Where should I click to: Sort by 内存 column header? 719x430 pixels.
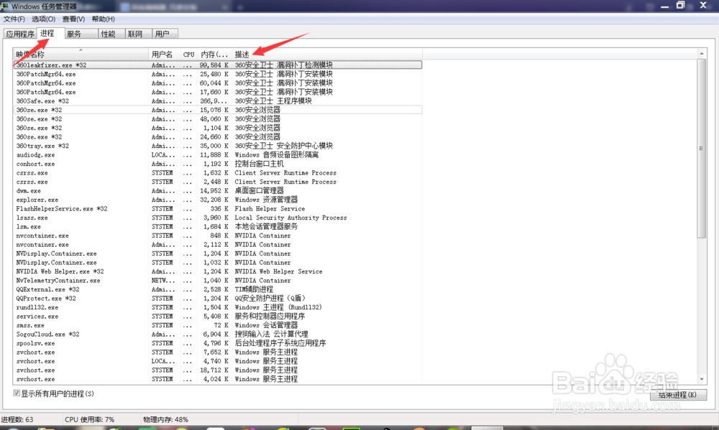tap(214, 55)
